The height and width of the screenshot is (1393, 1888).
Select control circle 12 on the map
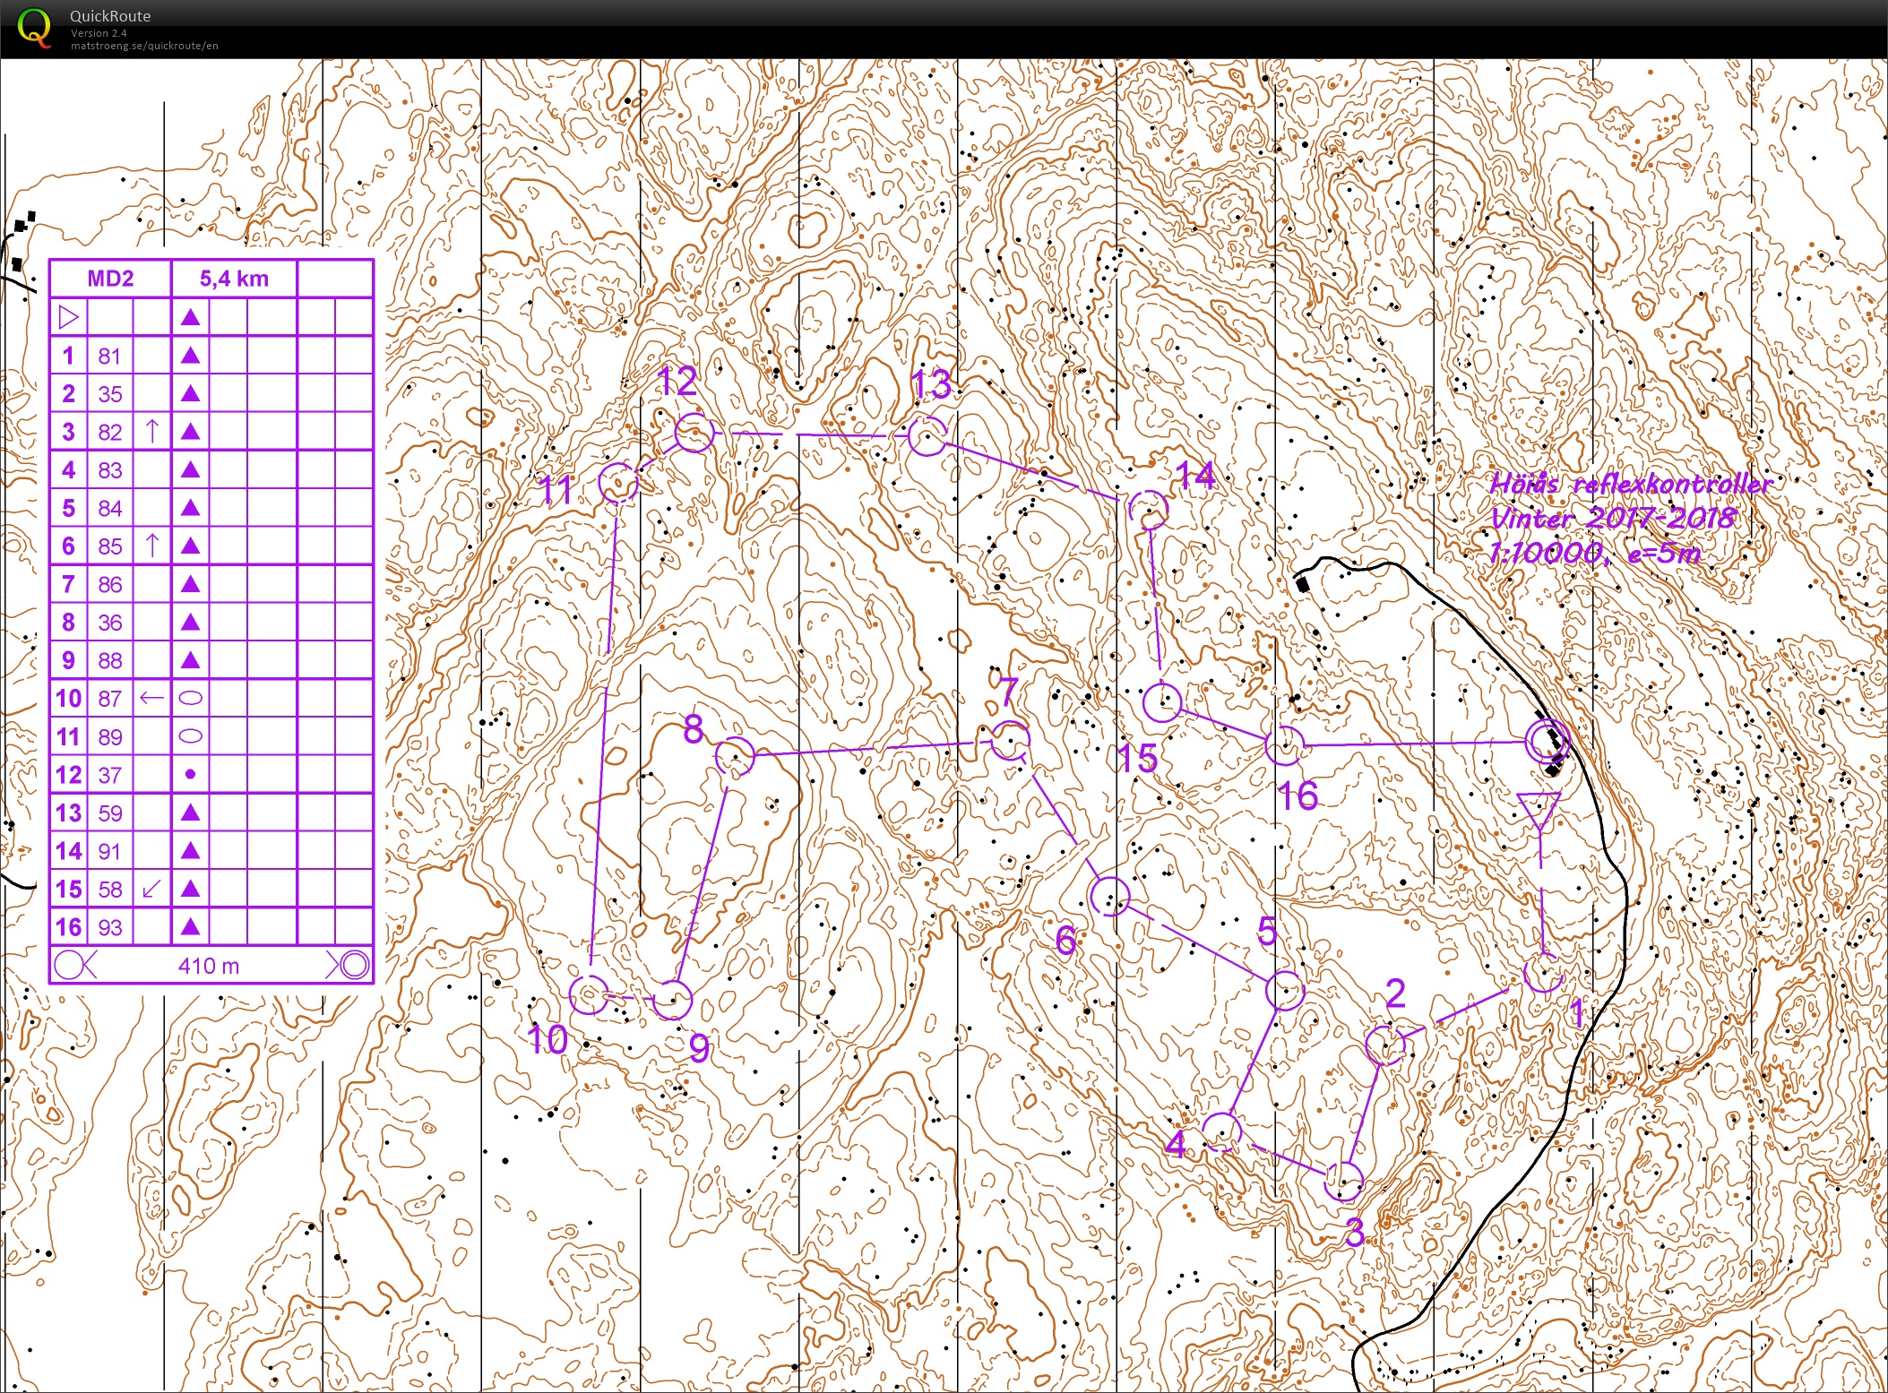(694, 434)
